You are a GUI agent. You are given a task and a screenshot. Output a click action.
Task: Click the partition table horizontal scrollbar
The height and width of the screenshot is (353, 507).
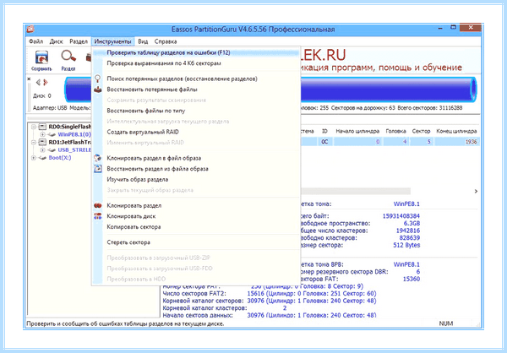click(356, 192)
